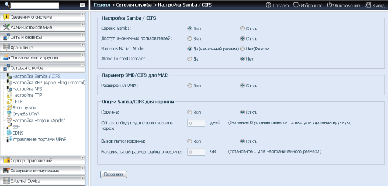Select Да for Allow Trusted Domains

pos(190,59)
